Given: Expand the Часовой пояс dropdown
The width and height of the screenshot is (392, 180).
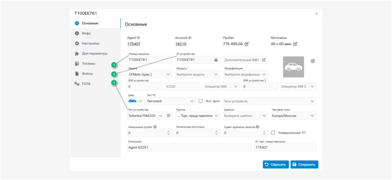Looking at the screenshot, I should 294,116.
